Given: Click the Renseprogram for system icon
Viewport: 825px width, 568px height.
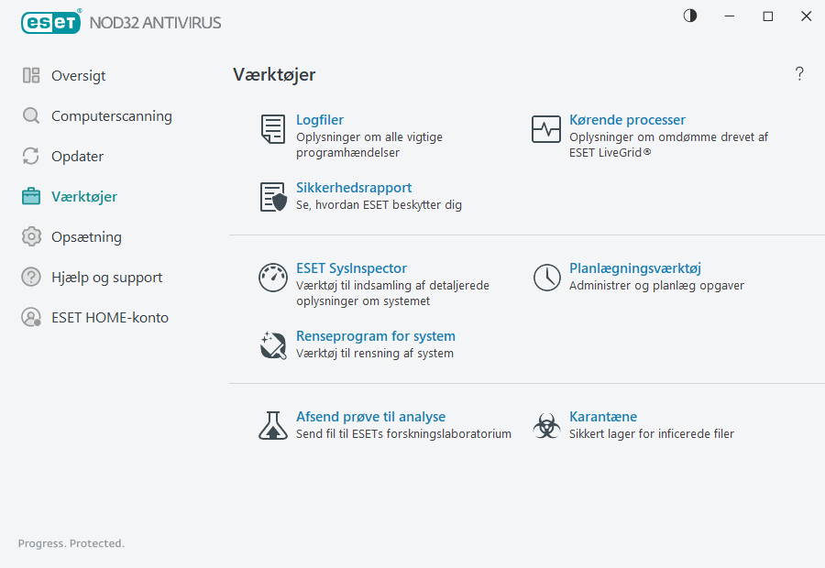Looking at the screenshot, I should [272, 345].
